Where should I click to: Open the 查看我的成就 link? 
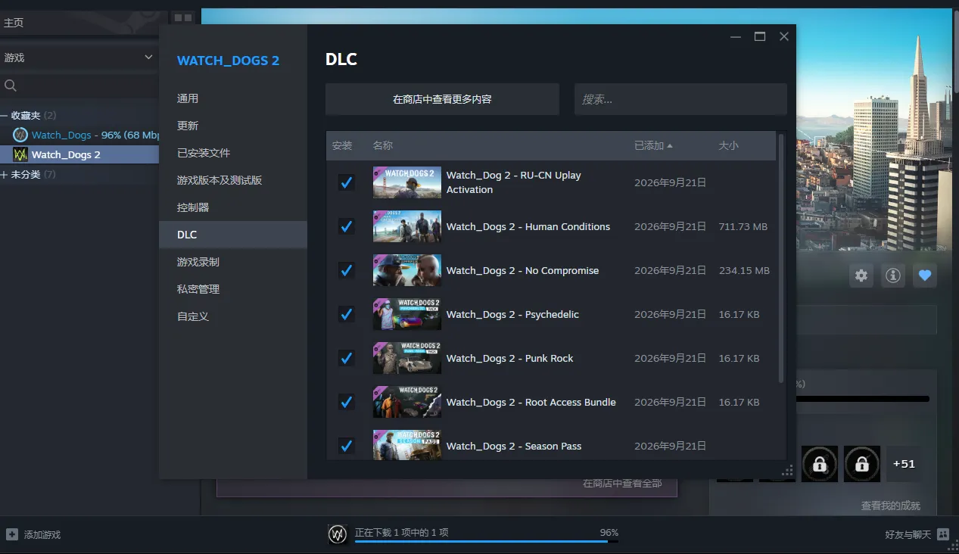click(890, 506)
